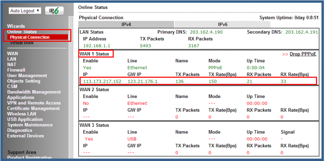This screenshot has height=161, width=327.
Task: Click the IPv6 icon button
Action: (54, 11)
